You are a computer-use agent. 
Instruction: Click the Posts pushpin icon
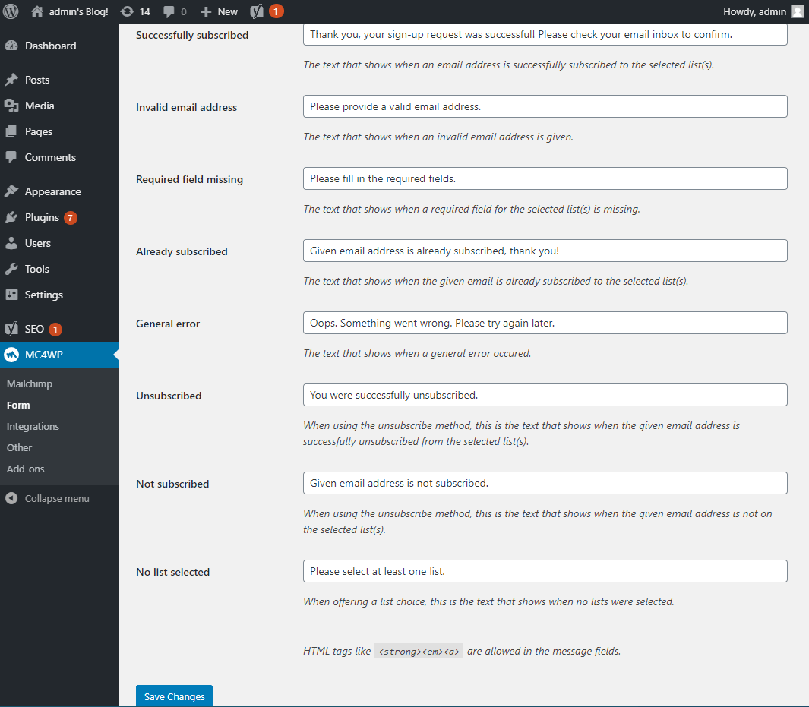click(11, 80)
